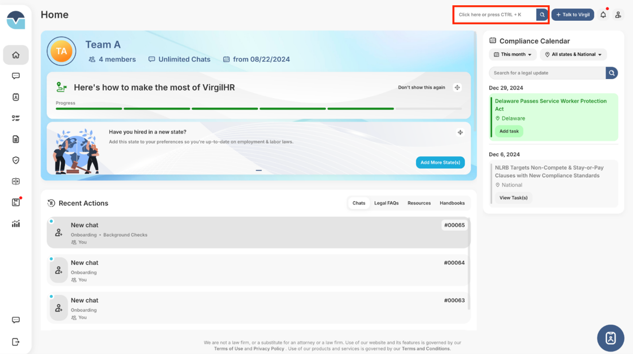Click the person icon on chat #00063

59,308
